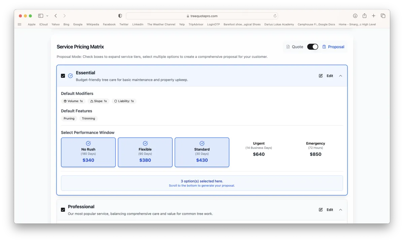Image resolution: width=404 pixels, height=242 pixels.
Task: Open Safari sidebar panel
Action: click(x=41, y=16)
